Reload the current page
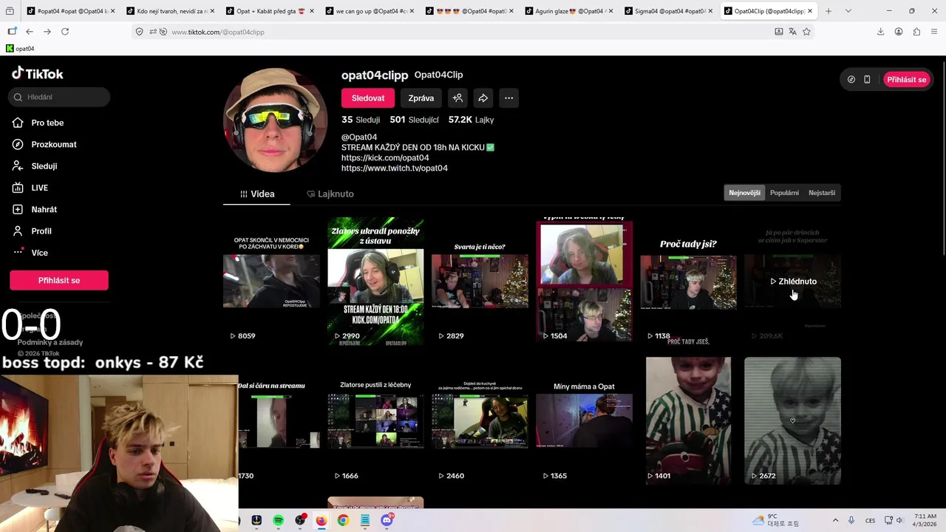This screenshot has height=532, width=946. (65, 32)
